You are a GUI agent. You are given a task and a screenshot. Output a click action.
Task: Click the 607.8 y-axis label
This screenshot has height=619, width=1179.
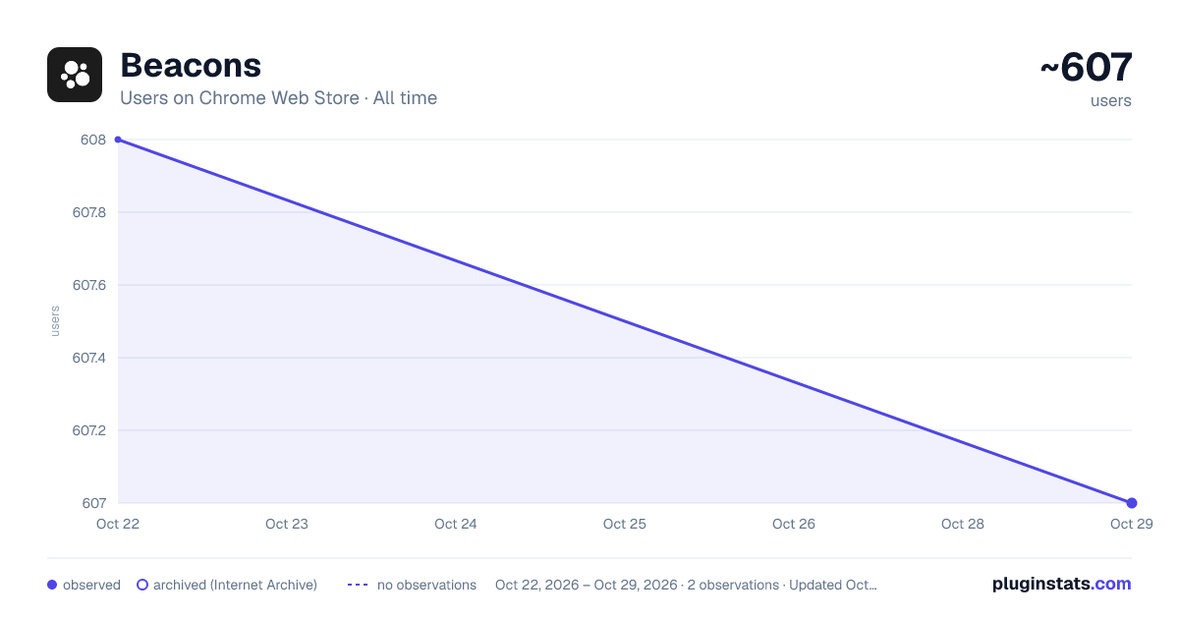point(89,212)
